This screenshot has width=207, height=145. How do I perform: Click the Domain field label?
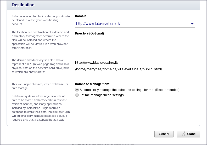pos(81,16)
